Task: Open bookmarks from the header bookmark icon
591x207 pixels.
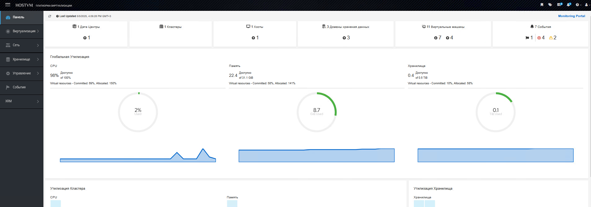Action: pos(542,5)
